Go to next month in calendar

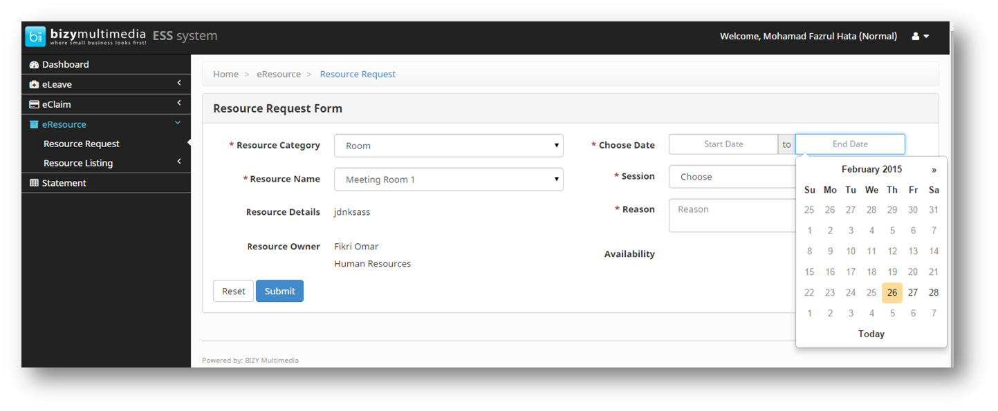click(934, 169)
